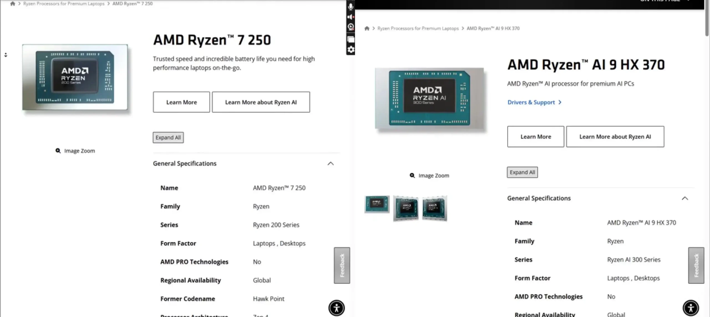Click Image Zoom text on left page
This screenshot has width=710, height=317.
coord(80,151)
